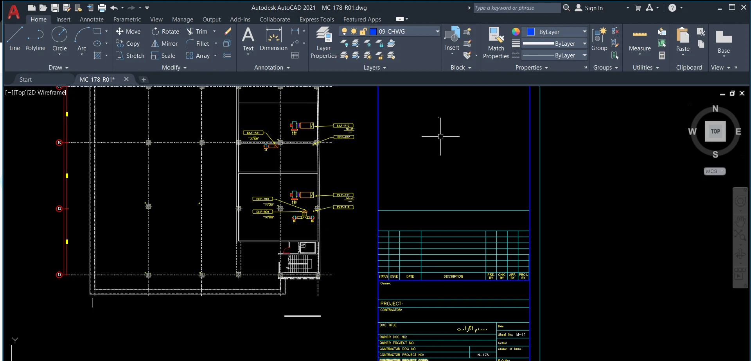The height and width of the screenshot is (361, 751).
Task: Toggle the lock icon for 09-CHWG layer
Action: tap(363, 32)
